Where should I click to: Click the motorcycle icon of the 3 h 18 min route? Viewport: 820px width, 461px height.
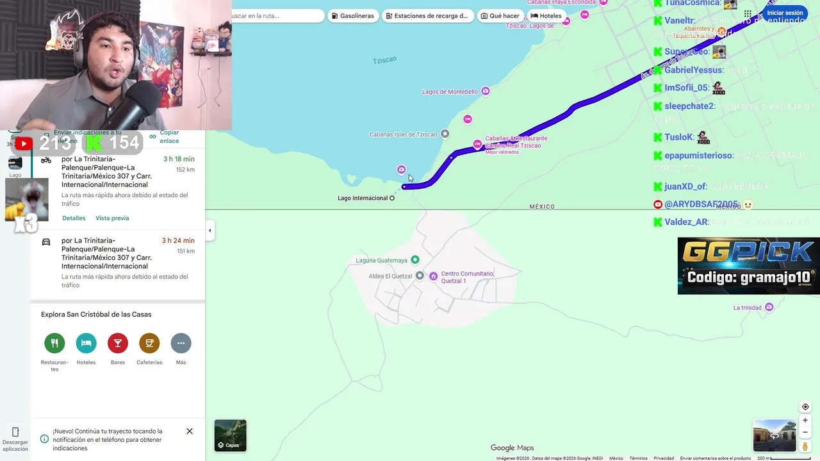[46, 159]
